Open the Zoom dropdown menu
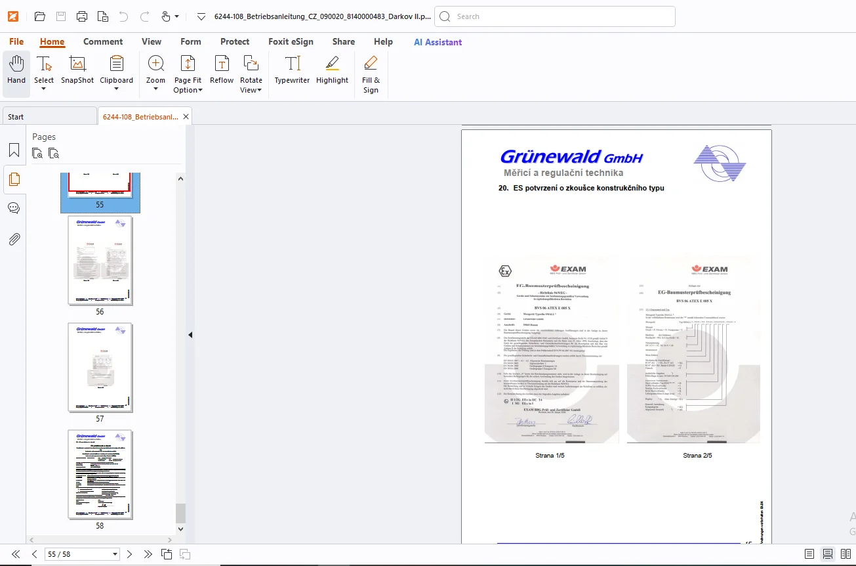This screenshot has width=856, height=566. 155,89
